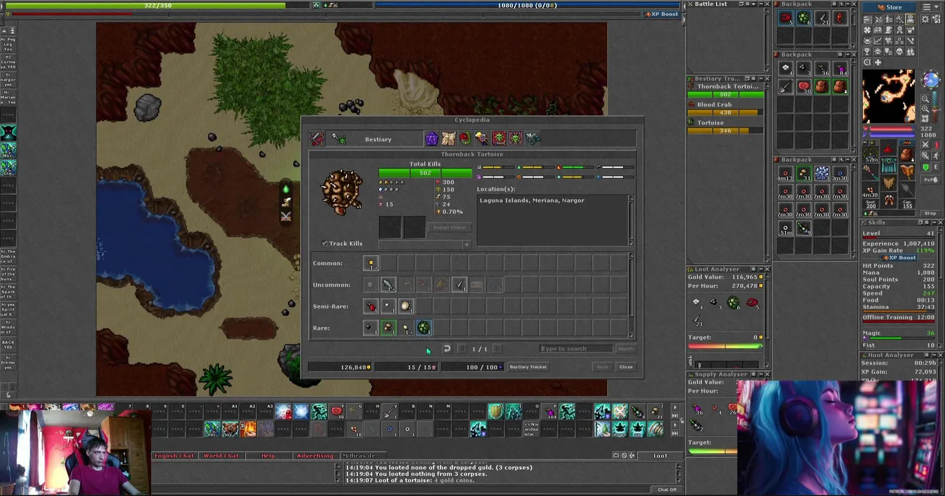
Task: Click the ham stack of 30 in Backpack
Action: (x=804, y=87)
